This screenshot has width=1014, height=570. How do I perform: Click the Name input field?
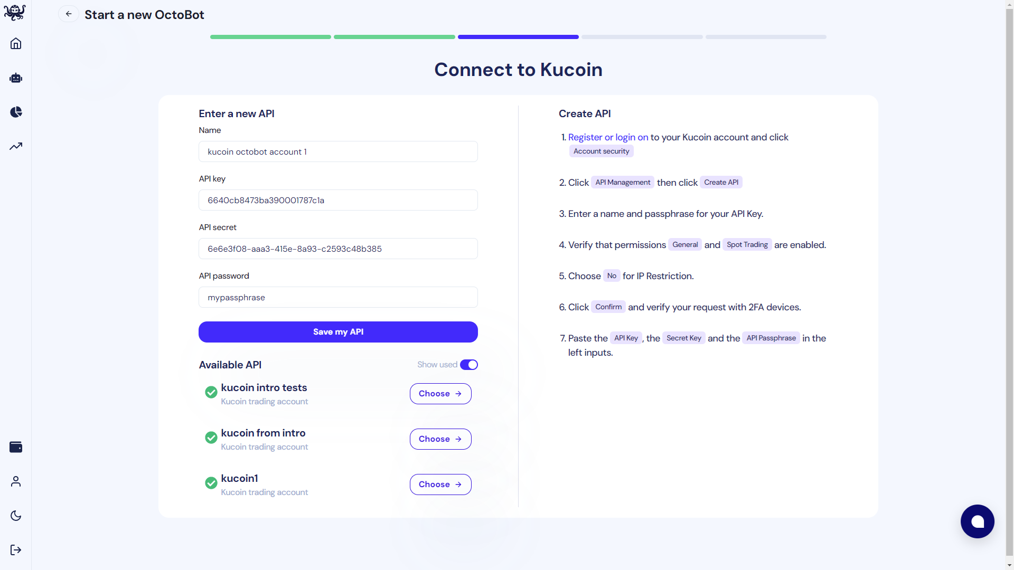(x=338, y=151)
